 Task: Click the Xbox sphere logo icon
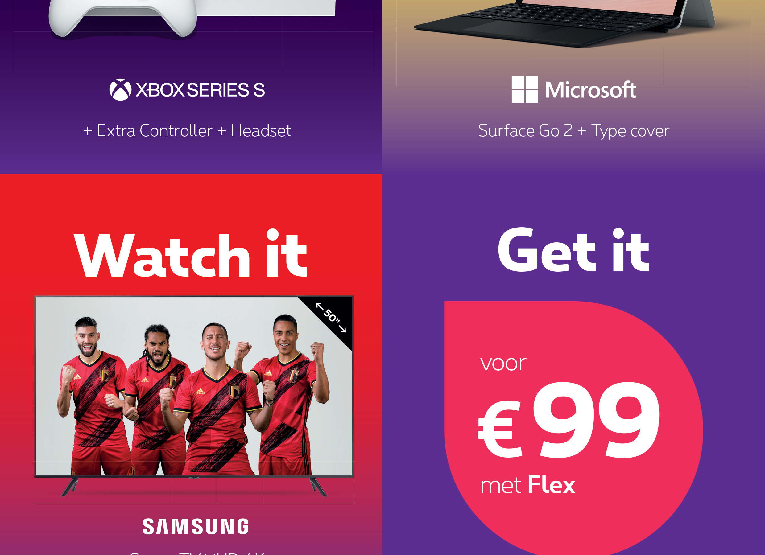(120, 90)
